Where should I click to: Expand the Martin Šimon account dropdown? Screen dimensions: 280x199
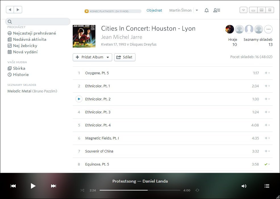tap(197, 10)
